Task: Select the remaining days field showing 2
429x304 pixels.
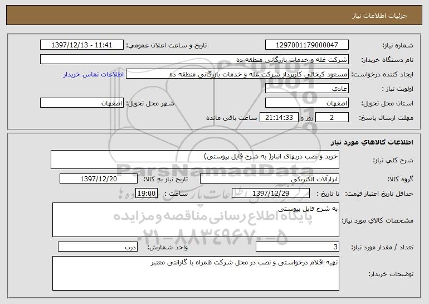Action: [332, 118]
